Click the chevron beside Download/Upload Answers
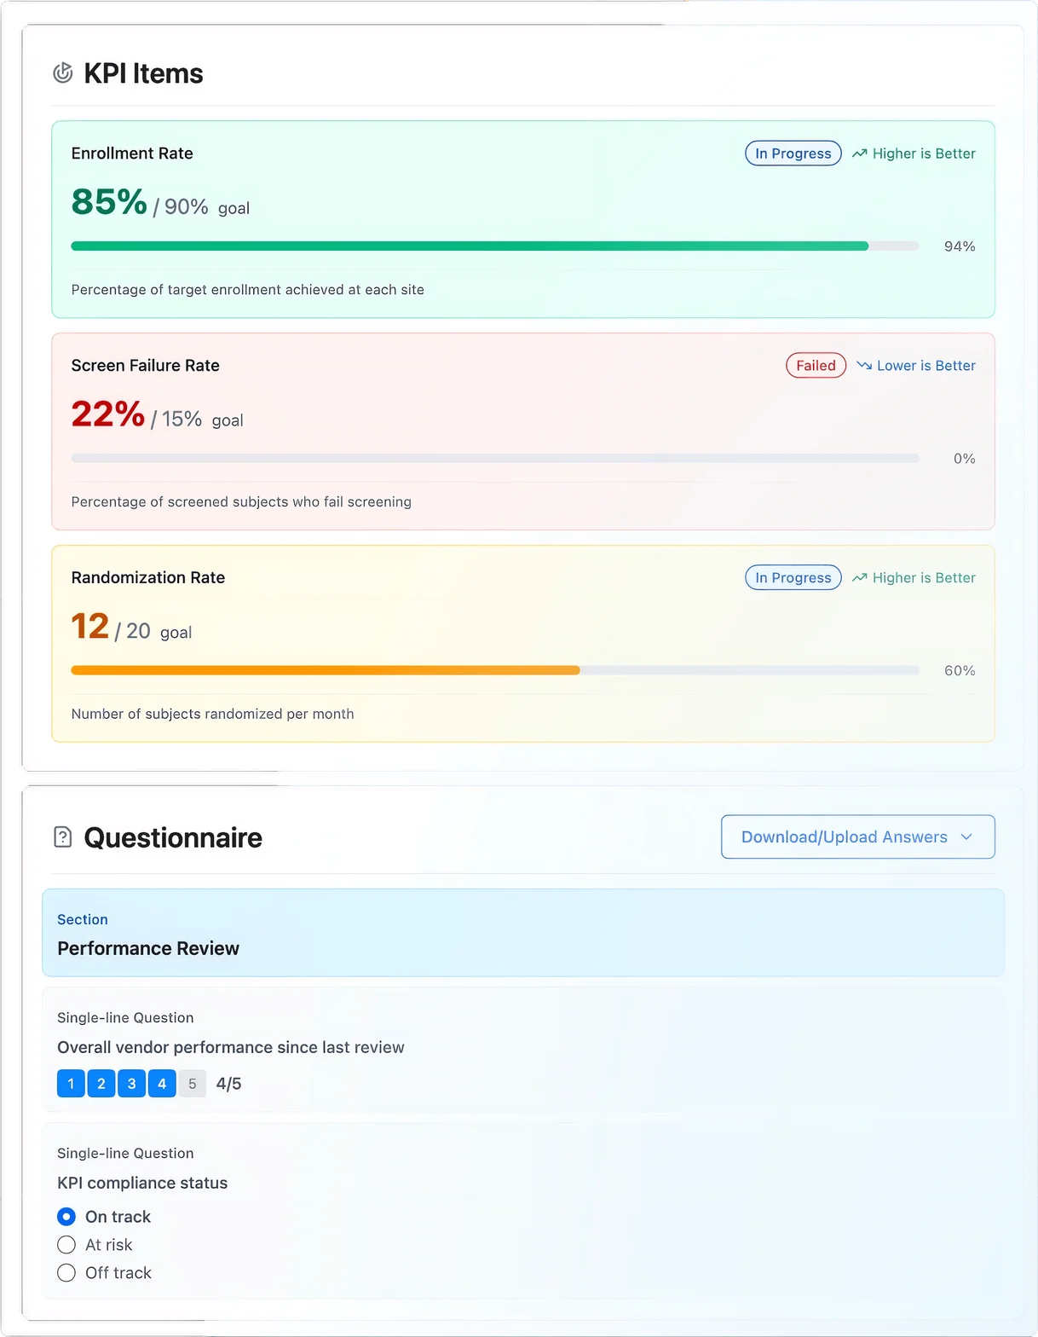 pyautogui.click(x=967, y=836)
